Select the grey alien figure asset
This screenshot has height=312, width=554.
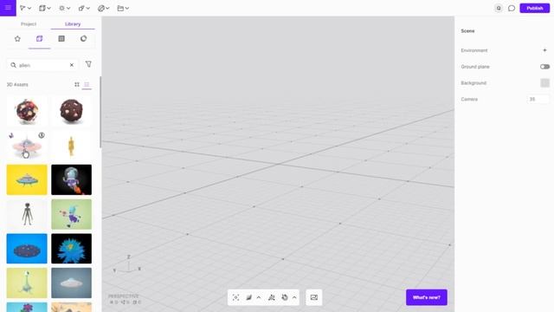click(x=27, y=214)
